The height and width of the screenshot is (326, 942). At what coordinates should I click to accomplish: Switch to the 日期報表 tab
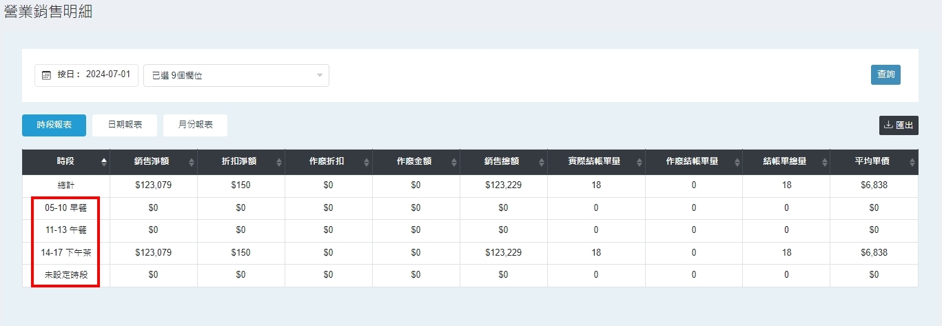[125, 125]
